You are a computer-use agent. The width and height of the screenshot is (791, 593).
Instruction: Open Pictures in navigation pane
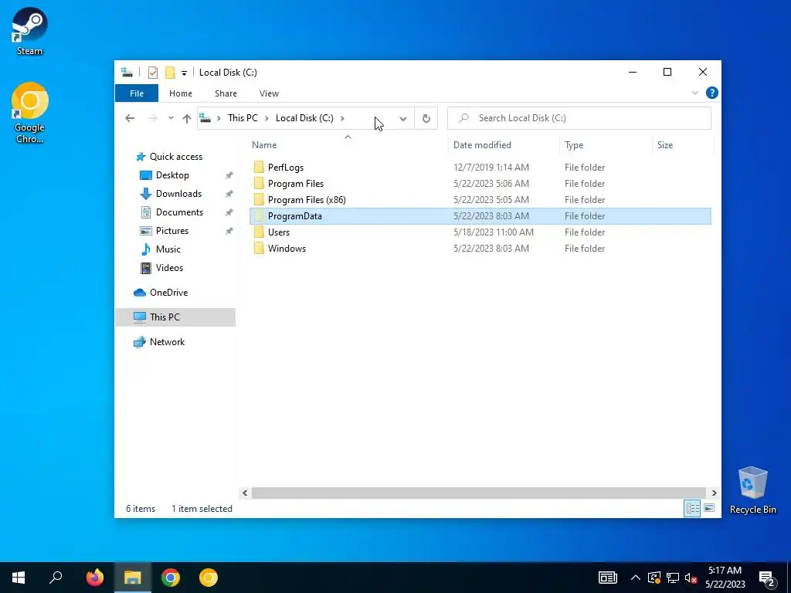[x=171, y=231]
